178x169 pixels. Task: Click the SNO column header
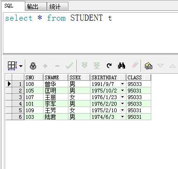click(34, 77)
